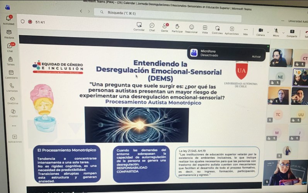Open Equipos in the Teams sidebar
The height and width of the screenshot is (193, 308).
coord(9,34)
